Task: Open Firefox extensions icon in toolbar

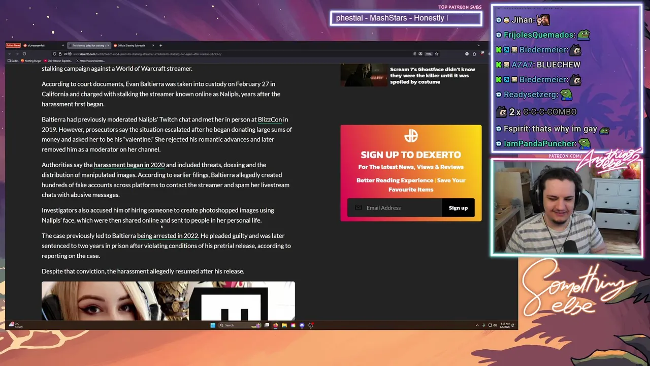Action: coord(474,54)
